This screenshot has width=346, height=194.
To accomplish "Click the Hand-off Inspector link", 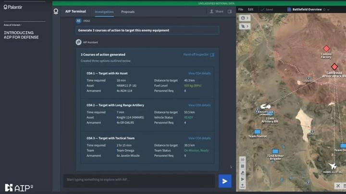I will point(198,55).
